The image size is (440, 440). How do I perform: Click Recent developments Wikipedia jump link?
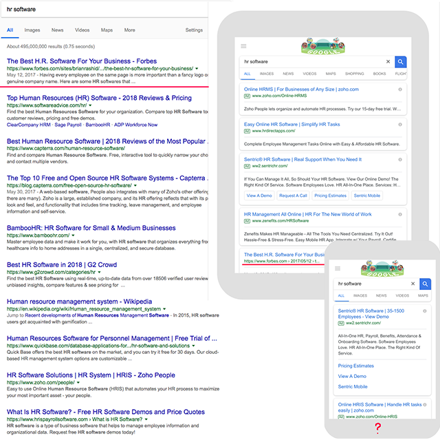tap(97, 315)
